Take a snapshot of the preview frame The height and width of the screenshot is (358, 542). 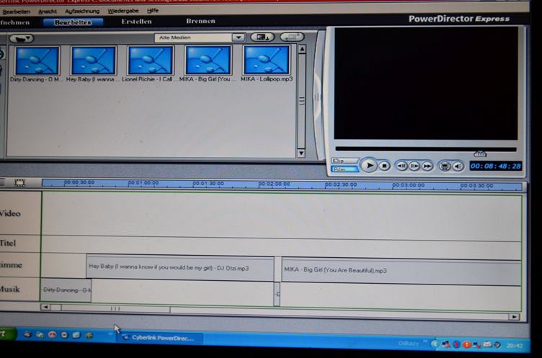pyautogui.click(x=445, y=166)
